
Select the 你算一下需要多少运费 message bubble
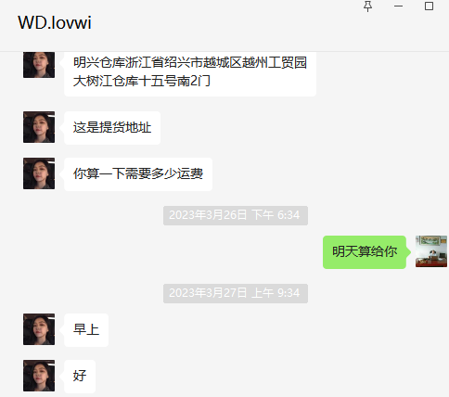point(138,174)
